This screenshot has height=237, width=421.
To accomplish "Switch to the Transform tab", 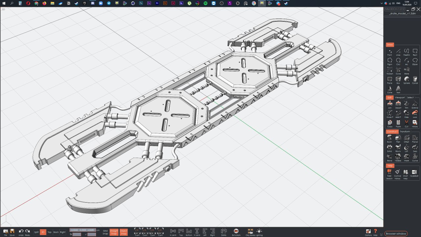I will point(405,131).
